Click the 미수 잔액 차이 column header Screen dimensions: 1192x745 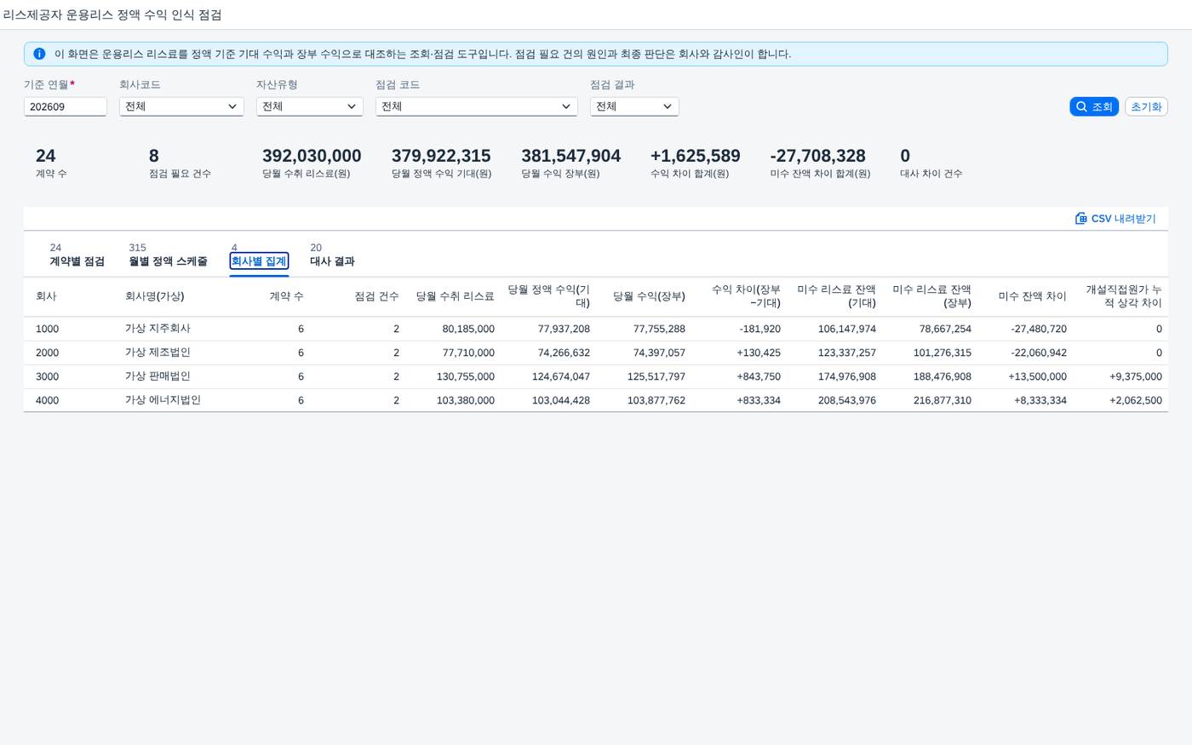pyautogui.click(x=1032, y=296)
